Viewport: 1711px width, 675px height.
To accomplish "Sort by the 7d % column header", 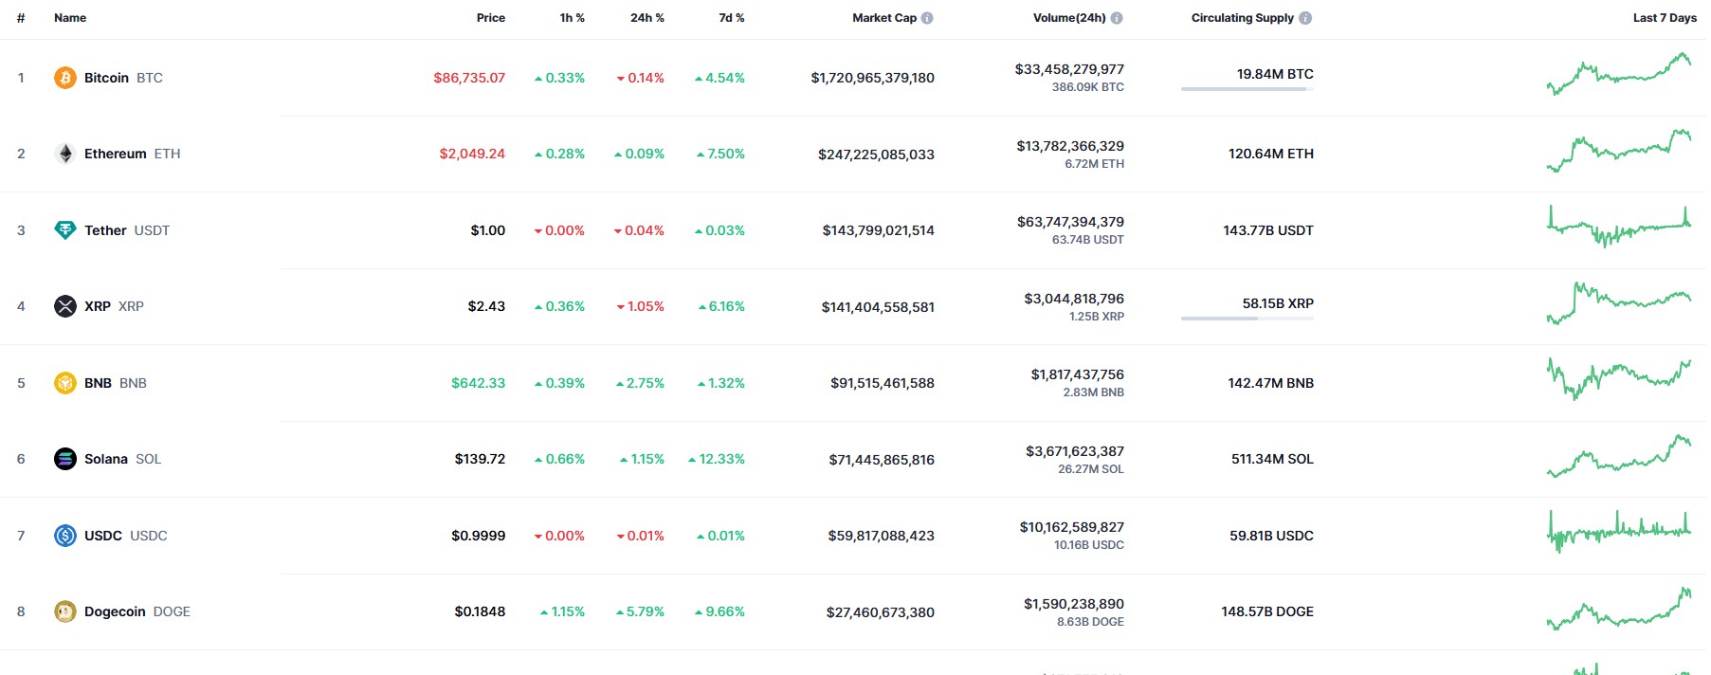I will pyautogui.click(x=732, y=18).
